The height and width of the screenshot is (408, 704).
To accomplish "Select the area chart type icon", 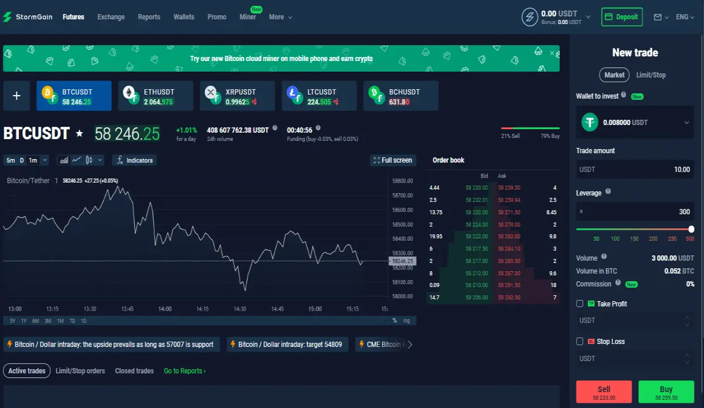I will [x=63, y=160].
